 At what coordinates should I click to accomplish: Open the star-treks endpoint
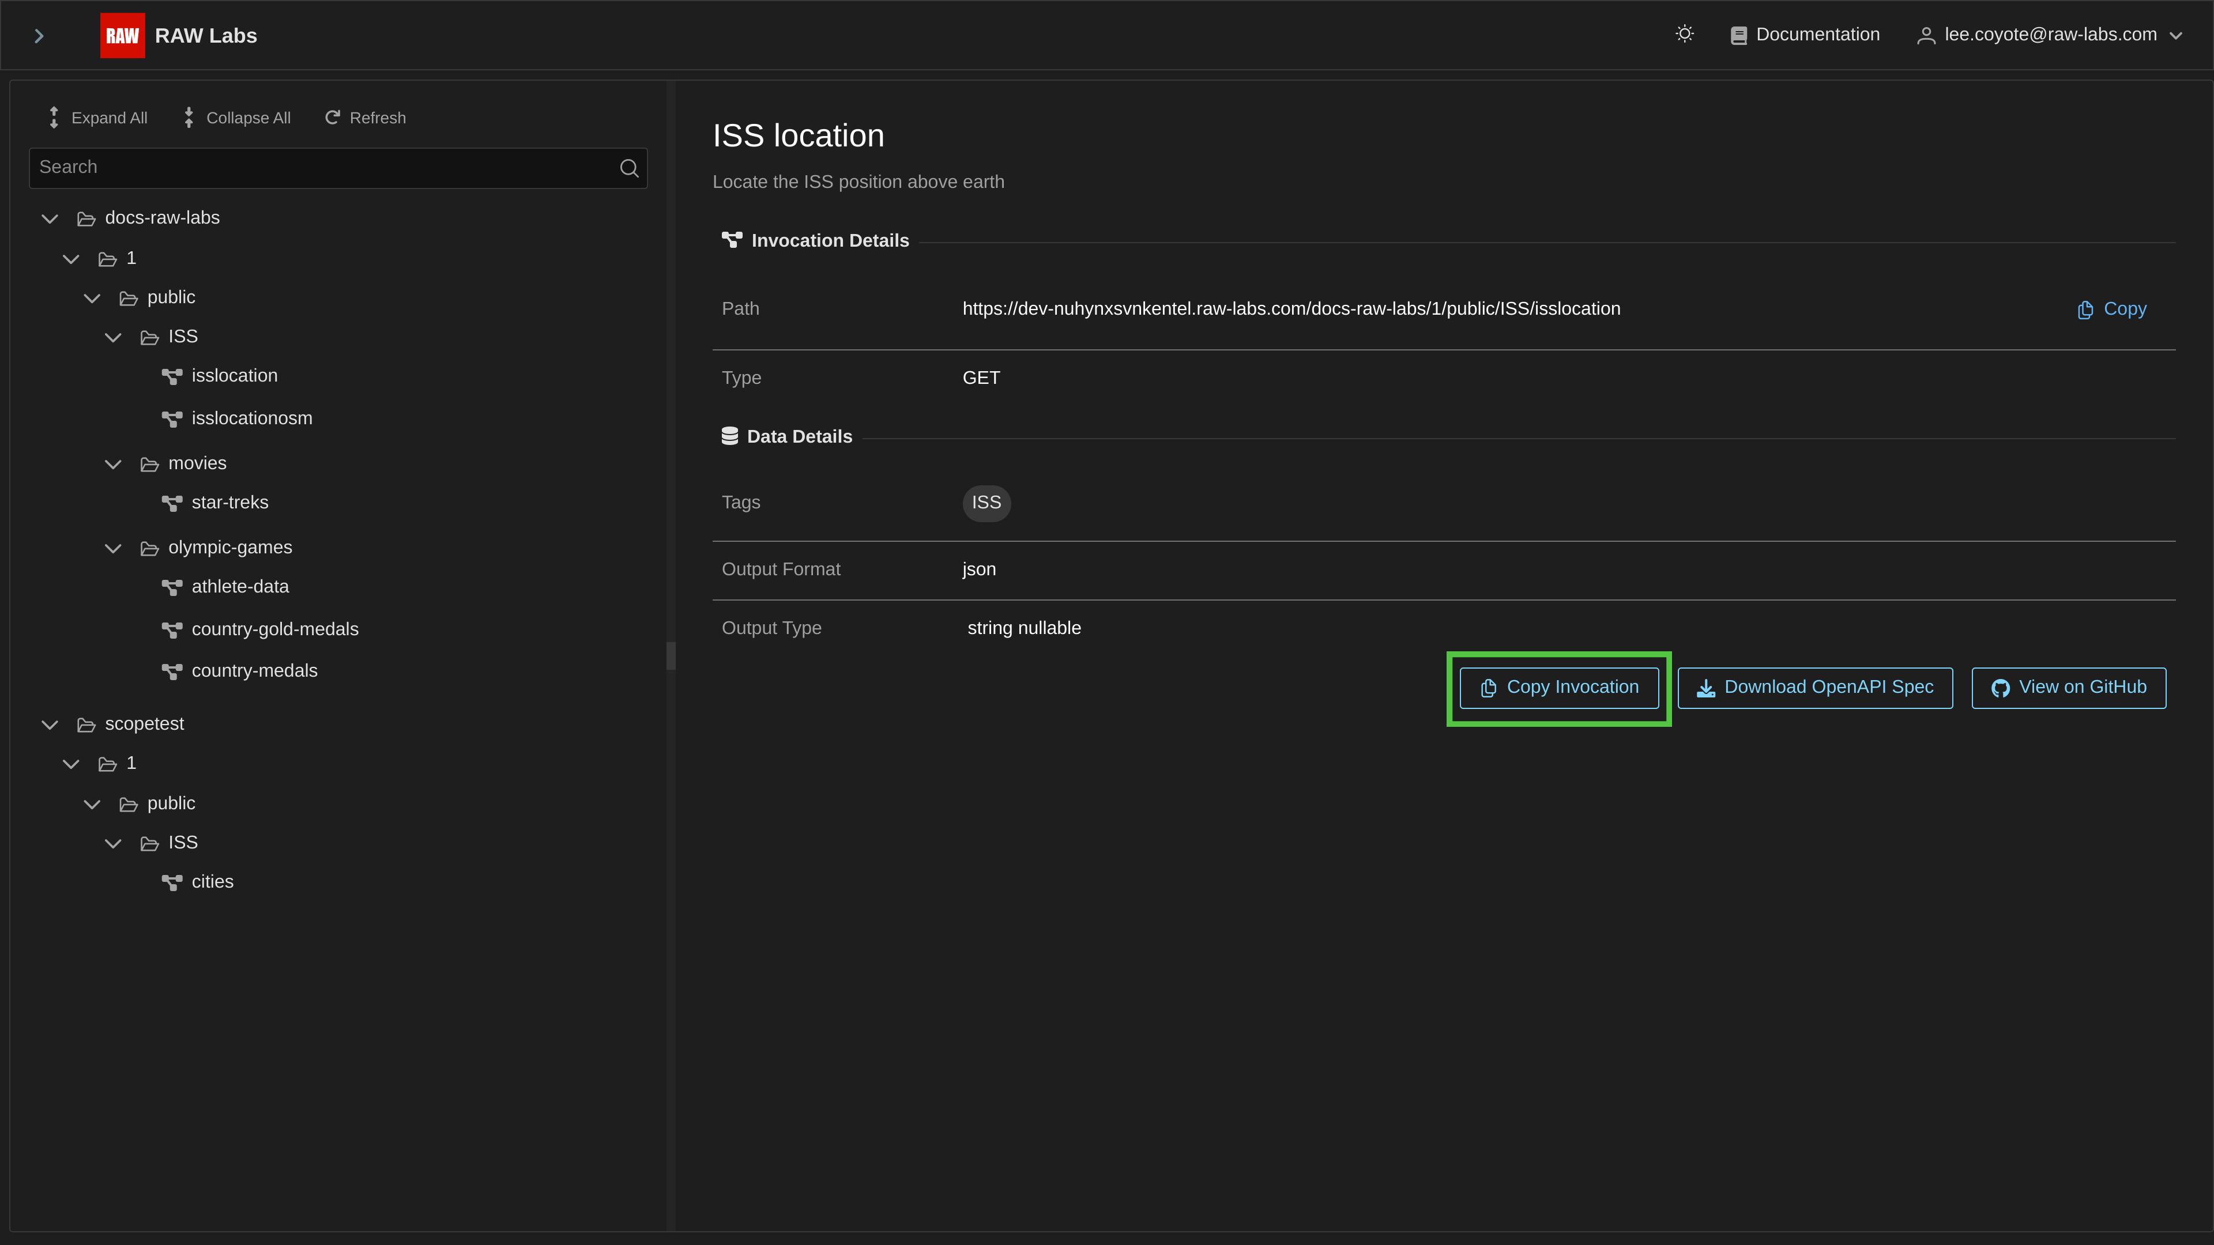[229, 503]
